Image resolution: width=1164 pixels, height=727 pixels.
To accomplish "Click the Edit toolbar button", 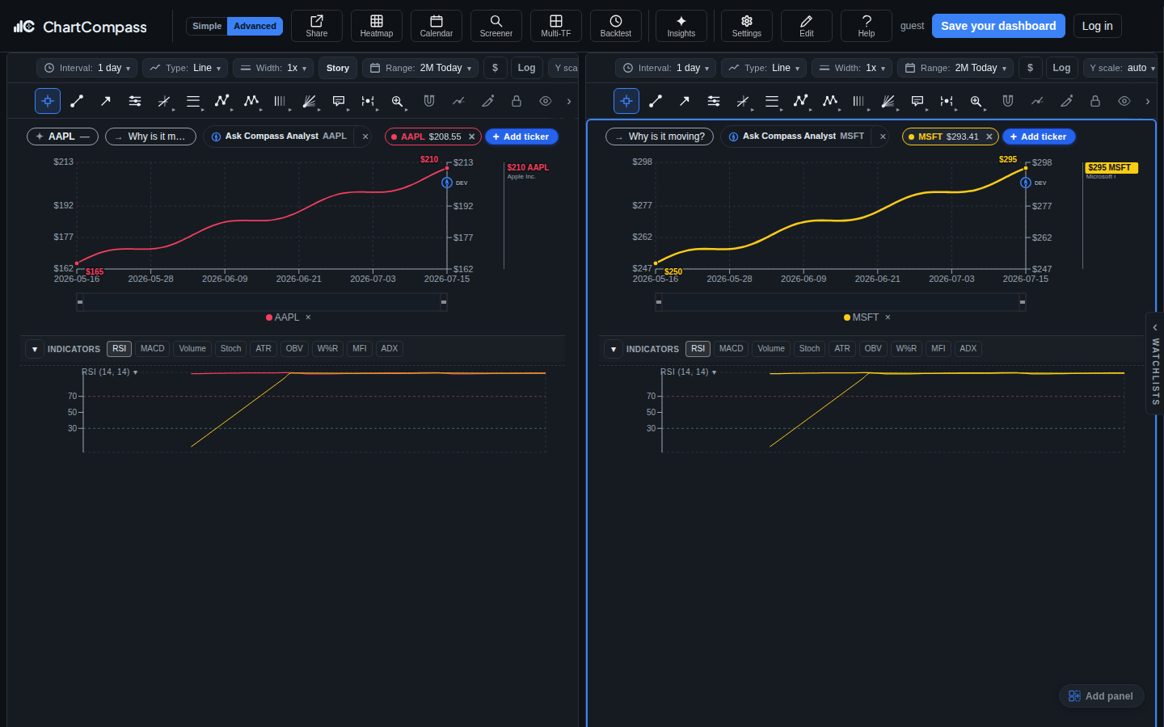I will point(807,26).
